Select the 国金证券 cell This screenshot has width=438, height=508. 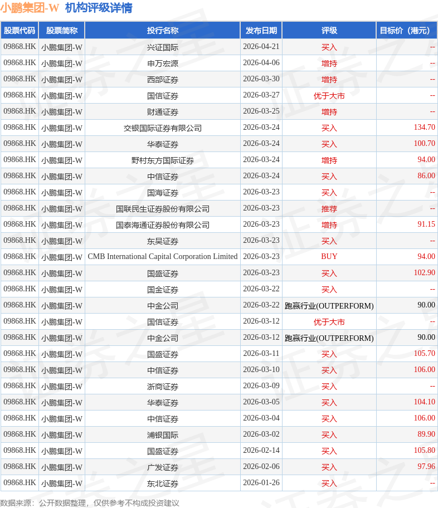[x=162, y=290]
